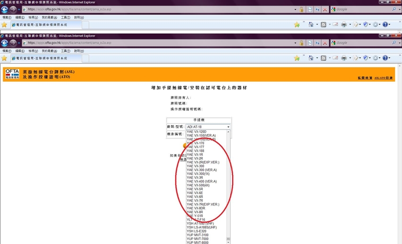
Task: Open the 工具 (Tools) menu in the menu bar
Action: [x=65, y=50]
